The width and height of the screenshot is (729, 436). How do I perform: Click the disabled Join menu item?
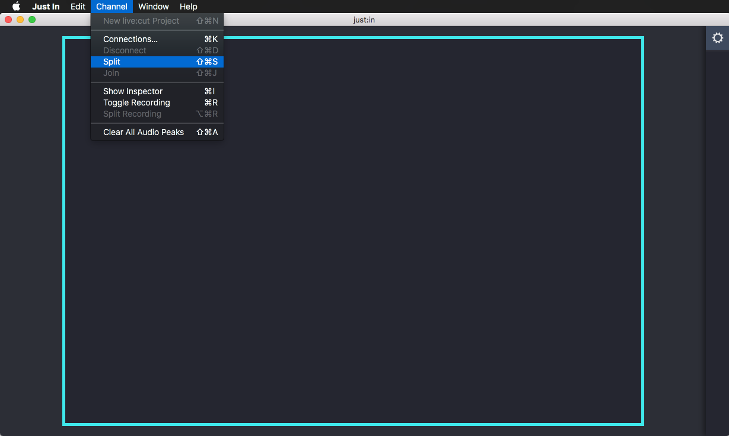tap(157, 73)
